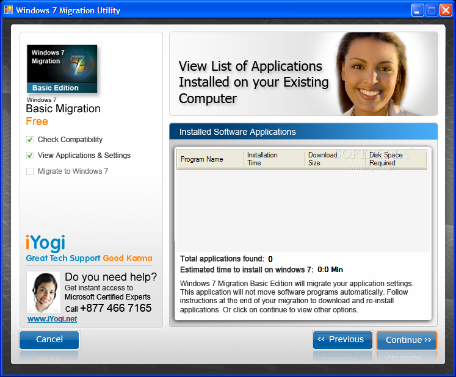The height and width of the screenshot is (377, 456).
Task: Tick the Migrate to Windows 7 checkbox
Action: 30,171
